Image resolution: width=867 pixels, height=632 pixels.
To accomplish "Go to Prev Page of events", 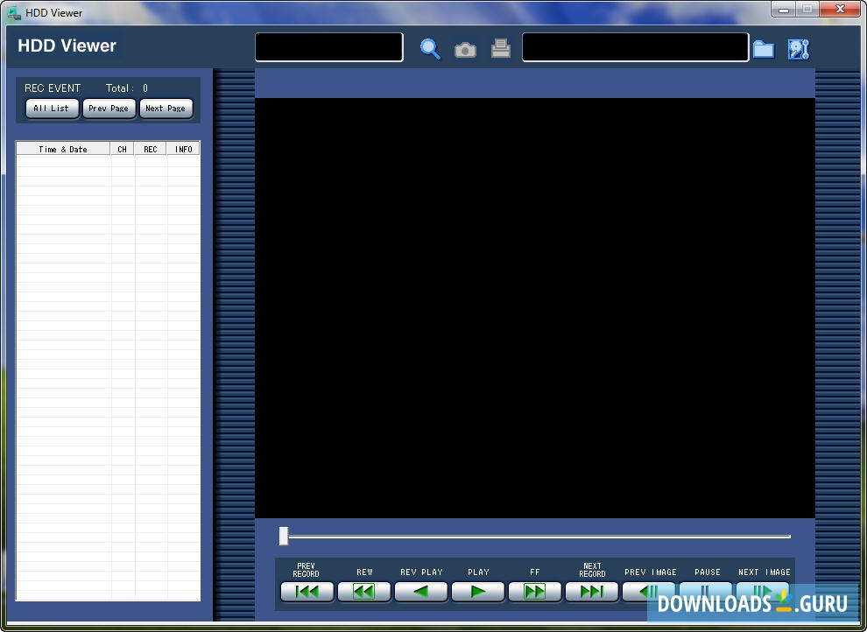I will (109, 109).
